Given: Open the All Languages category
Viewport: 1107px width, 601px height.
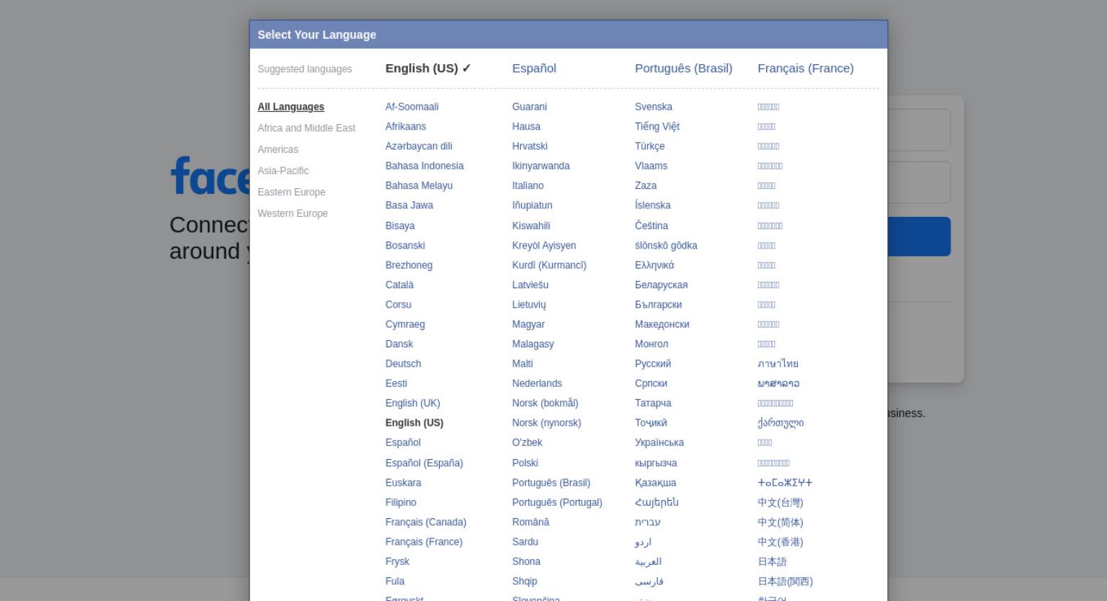Looking at the screenshot, I should [x=291, y=107].
